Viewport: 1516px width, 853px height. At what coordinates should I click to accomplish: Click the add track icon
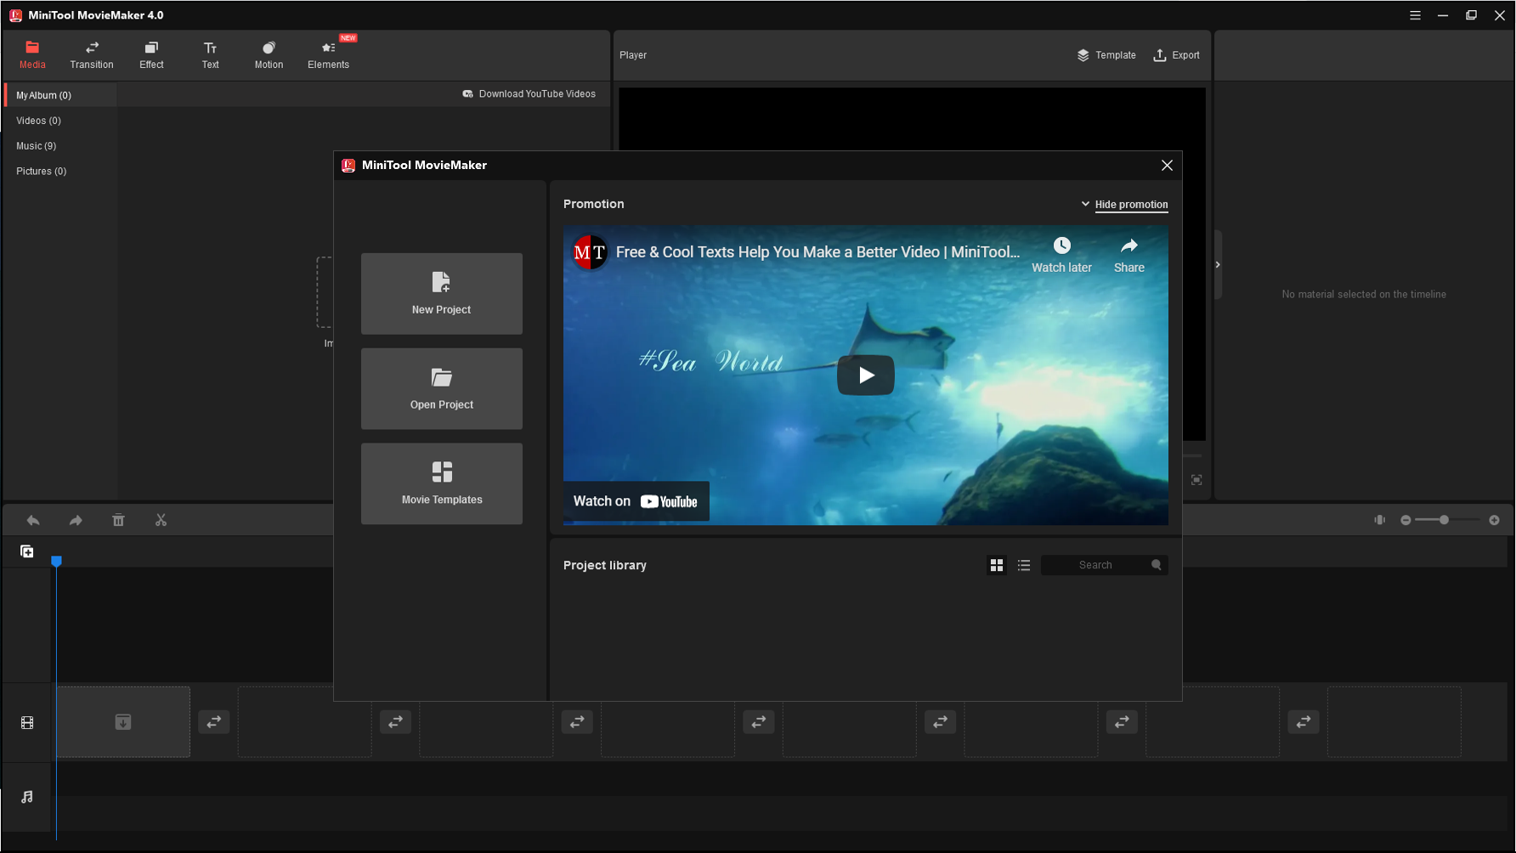click(x=27, y=551)
